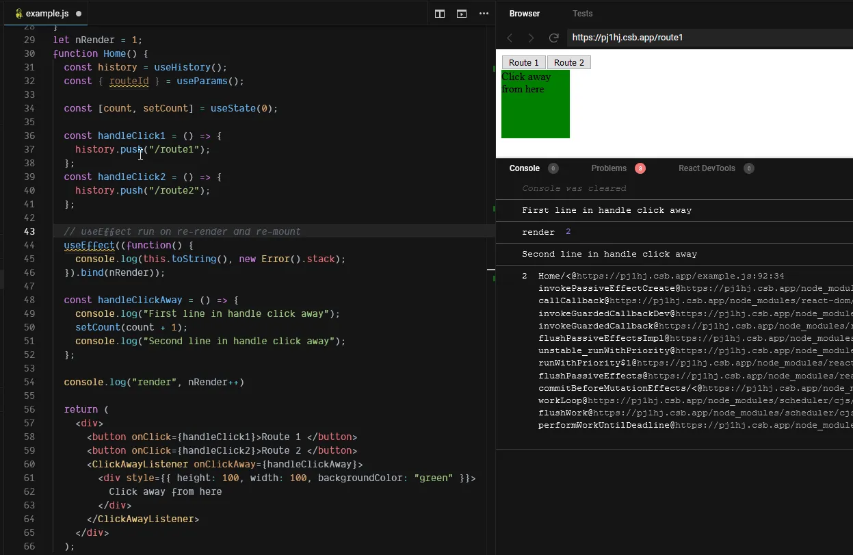The image size is (853, 555).
Task: Switch to the Browser tab
Action: point(525,14)
